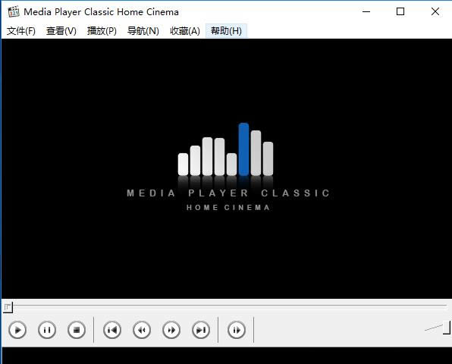Expand the 收藏(A) menu
The image size is (452, 364).
point(185,31)
